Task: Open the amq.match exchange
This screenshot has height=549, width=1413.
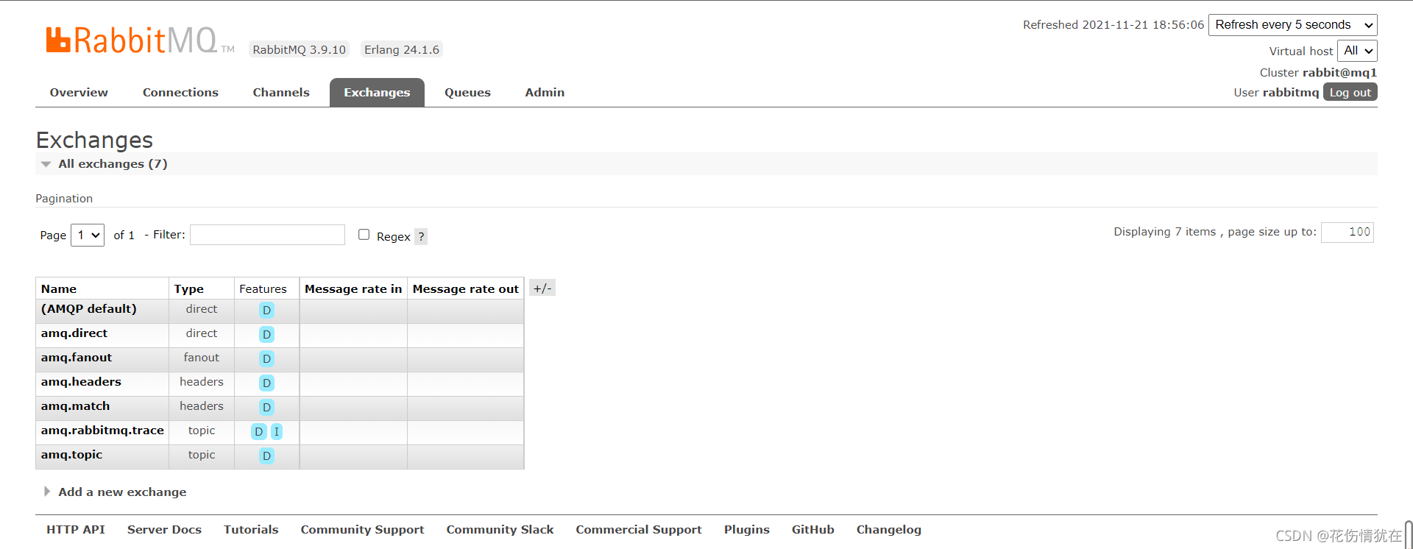Action: [75, 405]
